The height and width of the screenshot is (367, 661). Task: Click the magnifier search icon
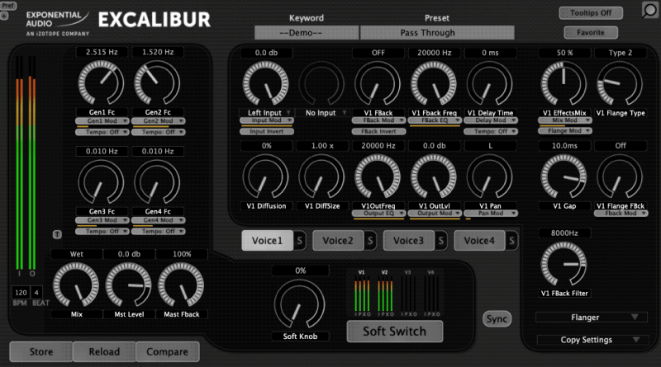pos(650,11)
